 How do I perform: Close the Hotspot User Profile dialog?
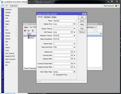[x=86, y=14]
